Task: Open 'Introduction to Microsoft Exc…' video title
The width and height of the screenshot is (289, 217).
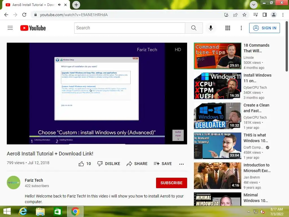Action: click(x=257, y=168)
